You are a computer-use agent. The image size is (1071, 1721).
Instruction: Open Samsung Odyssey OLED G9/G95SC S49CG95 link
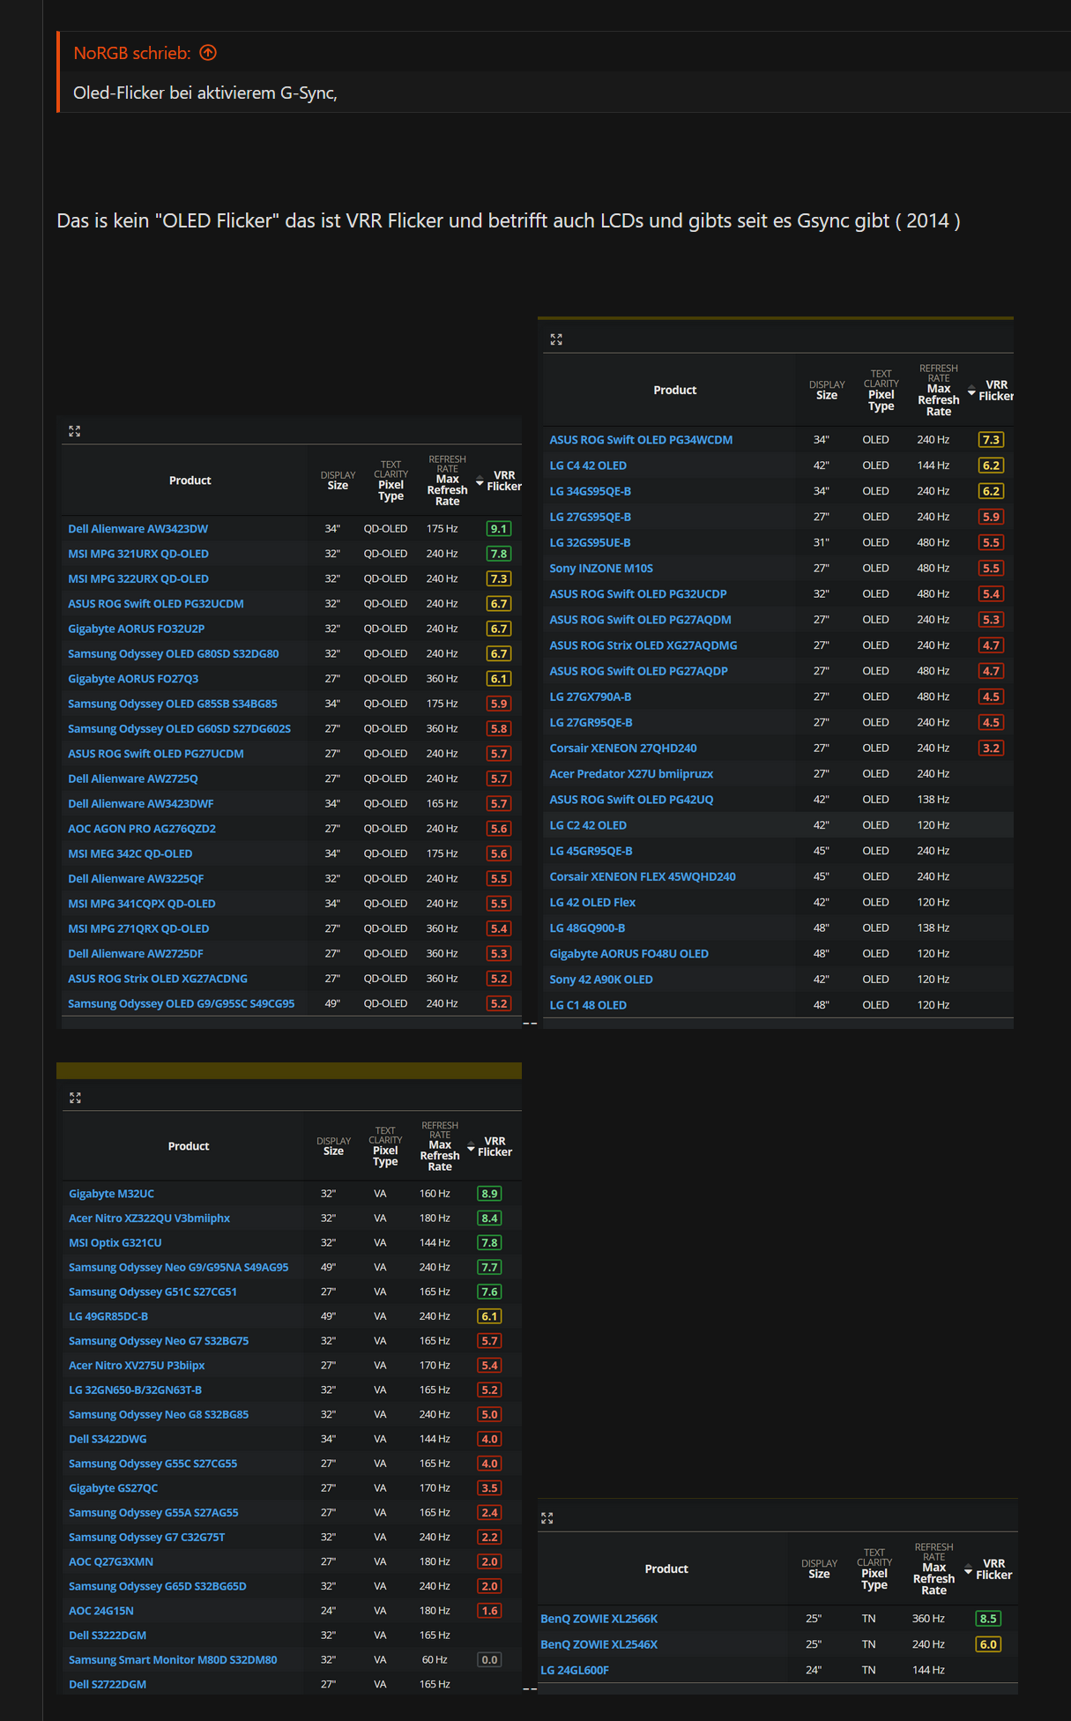coord(182,1003)
